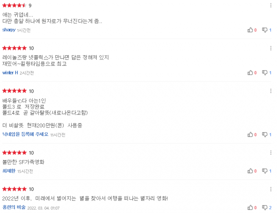Open more options menu for 폴드3 review

[271, 91]
